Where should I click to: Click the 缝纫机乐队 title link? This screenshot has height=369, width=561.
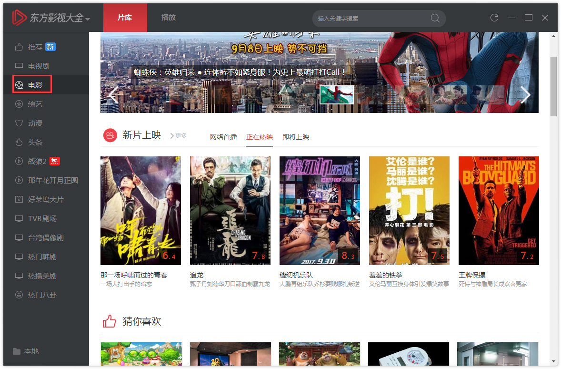tap(296, 275)
